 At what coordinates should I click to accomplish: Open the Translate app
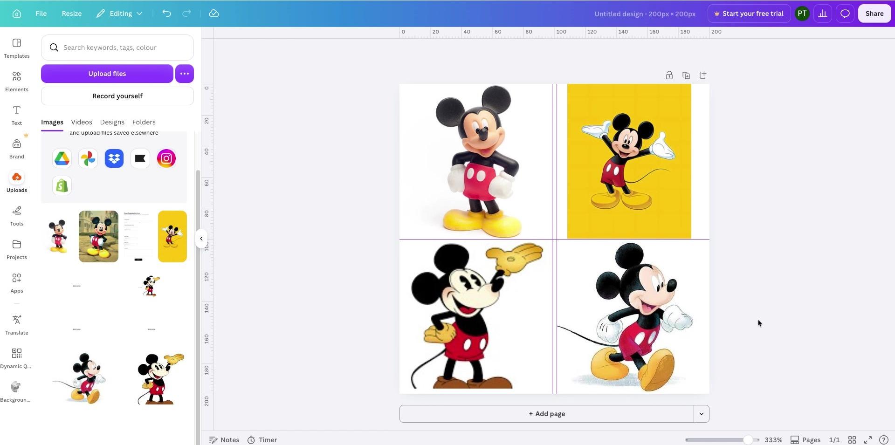click(17, 325)
